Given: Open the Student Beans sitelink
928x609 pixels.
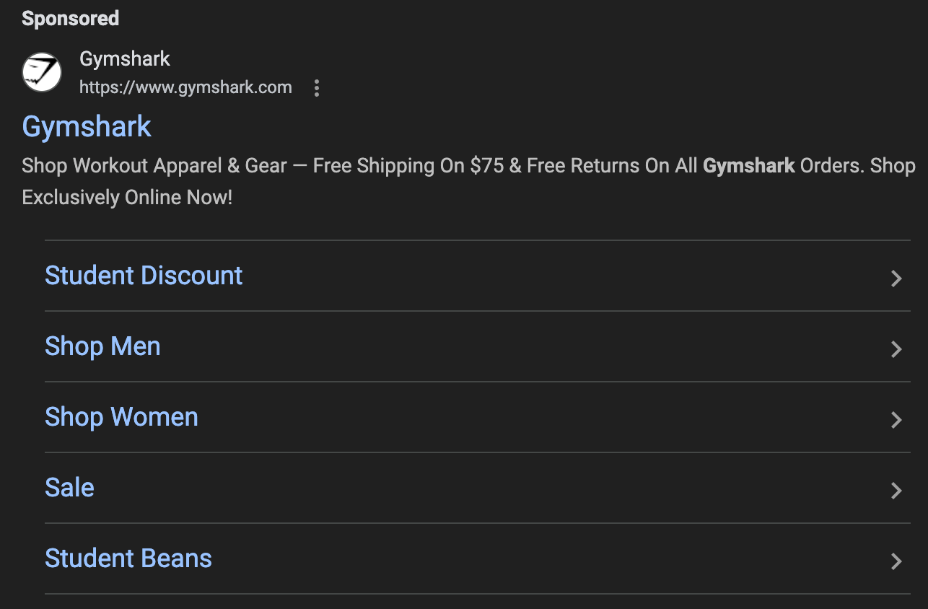Looking at the screenshot, I should point(128,558).
